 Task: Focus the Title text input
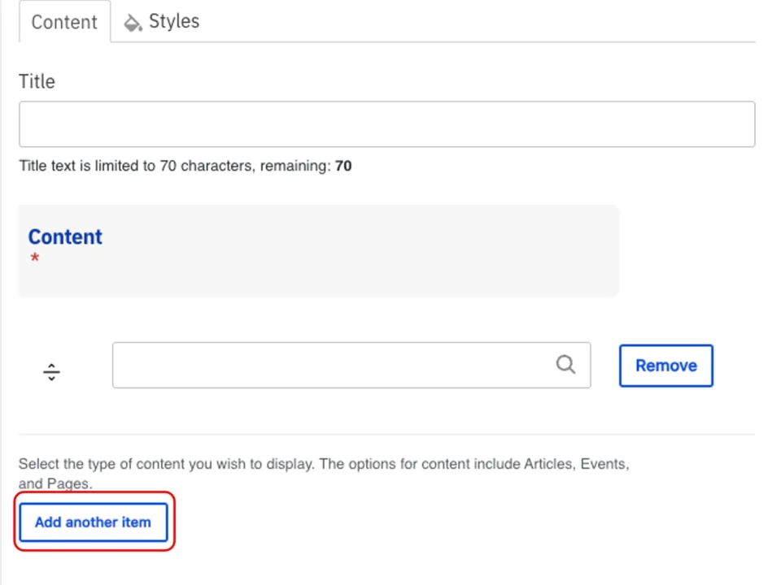coord(386,124)
